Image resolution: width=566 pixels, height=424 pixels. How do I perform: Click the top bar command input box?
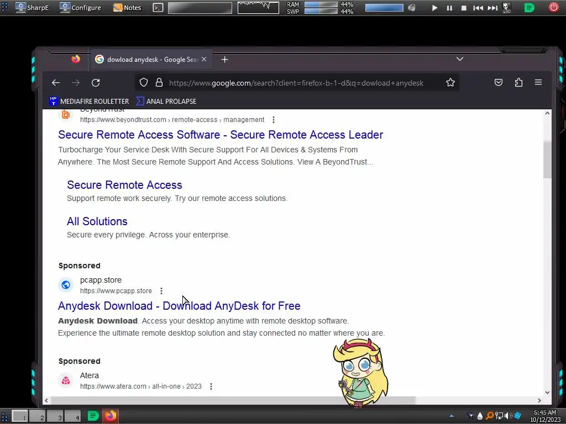[x=200, y=8]
